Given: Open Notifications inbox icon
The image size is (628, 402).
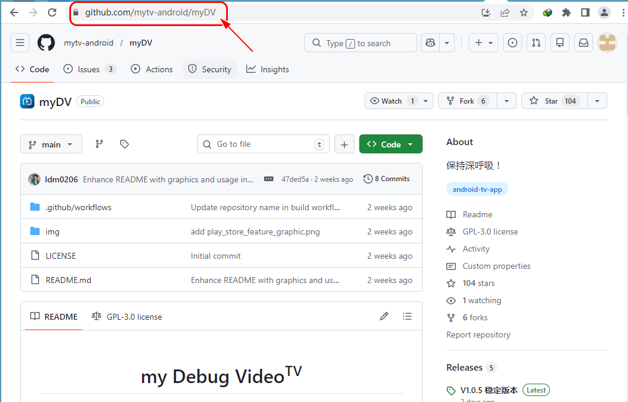Looking at the screenshot, I should pyautogui.click(x=584, y=43).
